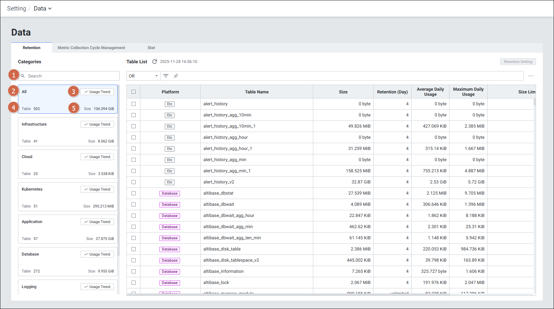Screen dimensions: 554x309
Task: Sort by the Size column header
Action: [343, 92]
